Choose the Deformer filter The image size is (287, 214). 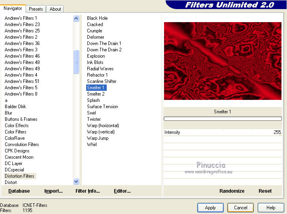pos(95,37)
